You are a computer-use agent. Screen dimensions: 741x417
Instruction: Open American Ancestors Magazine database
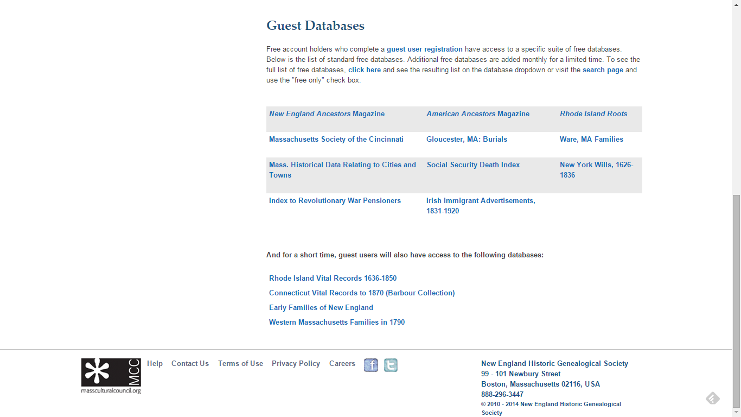click(478, 113)
